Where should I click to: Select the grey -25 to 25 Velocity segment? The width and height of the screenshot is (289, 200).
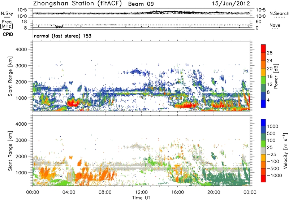point(263,151)
